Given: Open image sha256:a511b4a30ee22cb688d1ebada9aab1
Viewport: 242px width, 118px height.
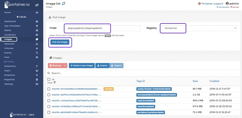Looking at the screenshot, I should click(76, 89).
